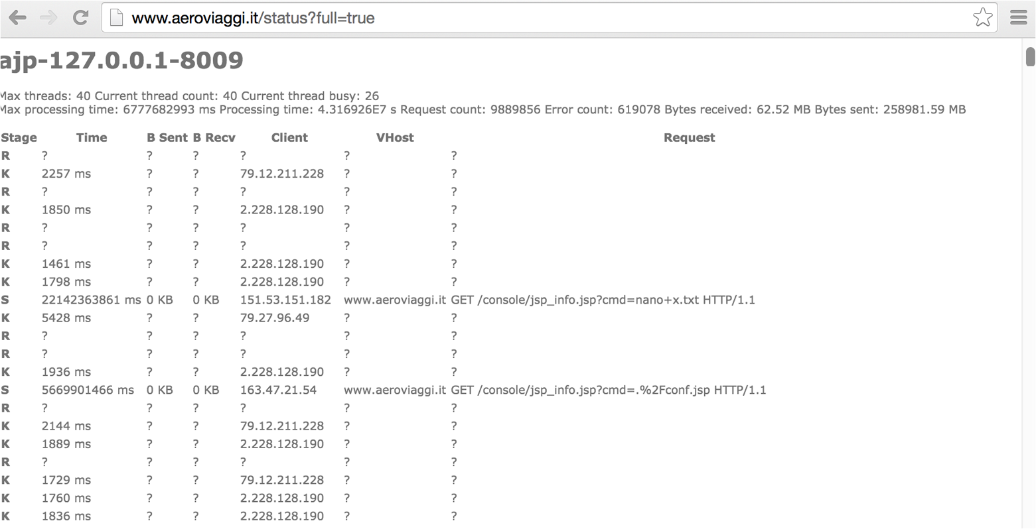The height and width of the screenshot is (529, 1036).
Task: Click client IP 151.53.151.182
Action: coord(285,300)
